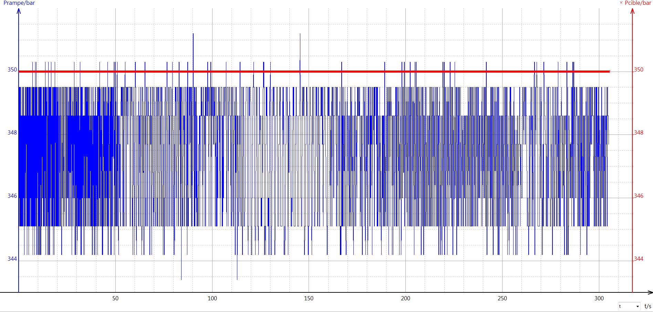This screenshot has width=653, height=312.
Task: Click the black time axis arrowhead
Action: click(650, 293)
